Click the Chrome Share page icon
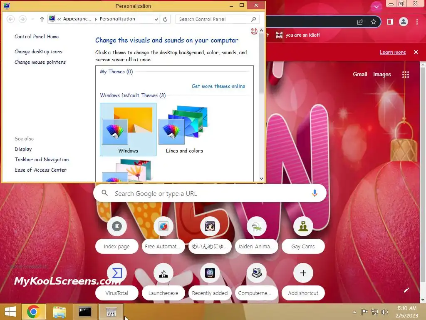The height and width of the screenshot is (320, 426). (360, 22)
